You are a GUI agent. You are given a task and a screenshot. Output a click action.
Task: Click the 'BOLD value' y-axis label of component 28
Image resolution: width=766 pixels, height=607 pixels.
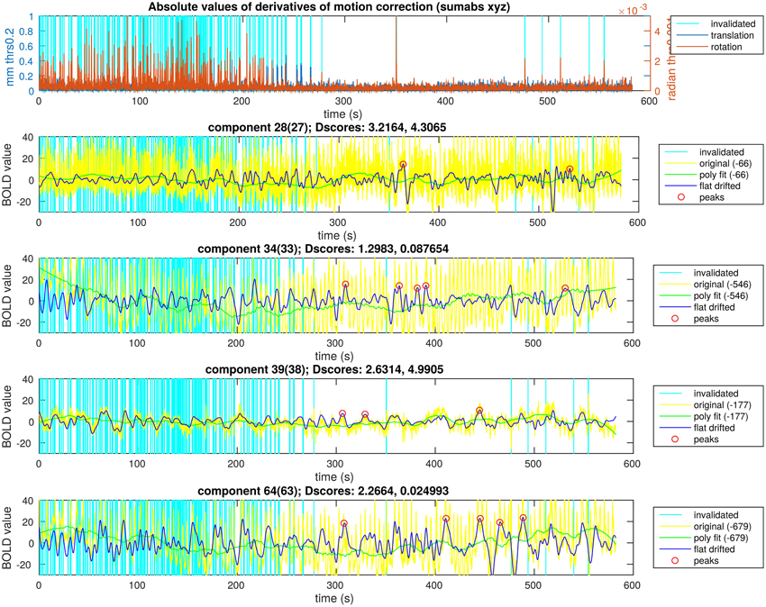[x=7, y=175]
